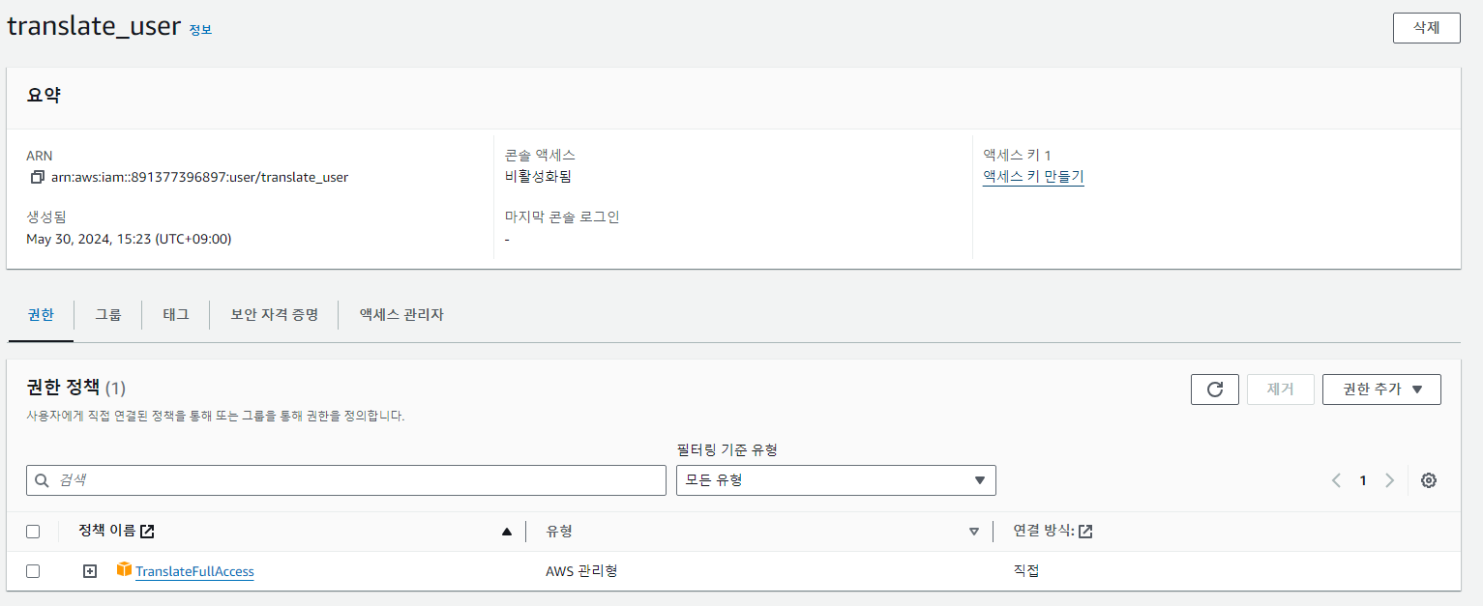The height and width of the screenshot is (606, 1483).
Task: Click the 검색 policy search field
Action: point(346,480)
